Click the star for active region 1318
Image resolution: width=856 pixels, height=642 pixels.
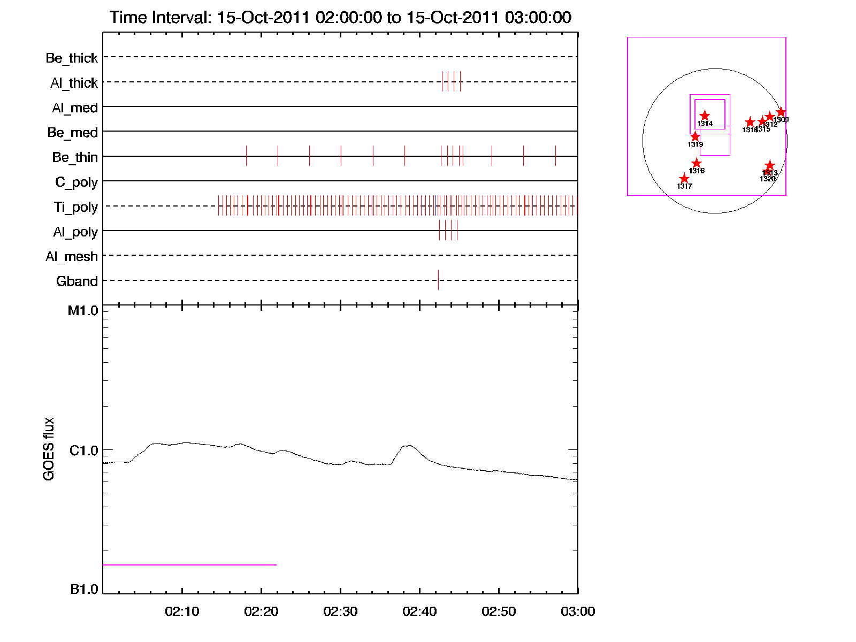click(750, 122)
